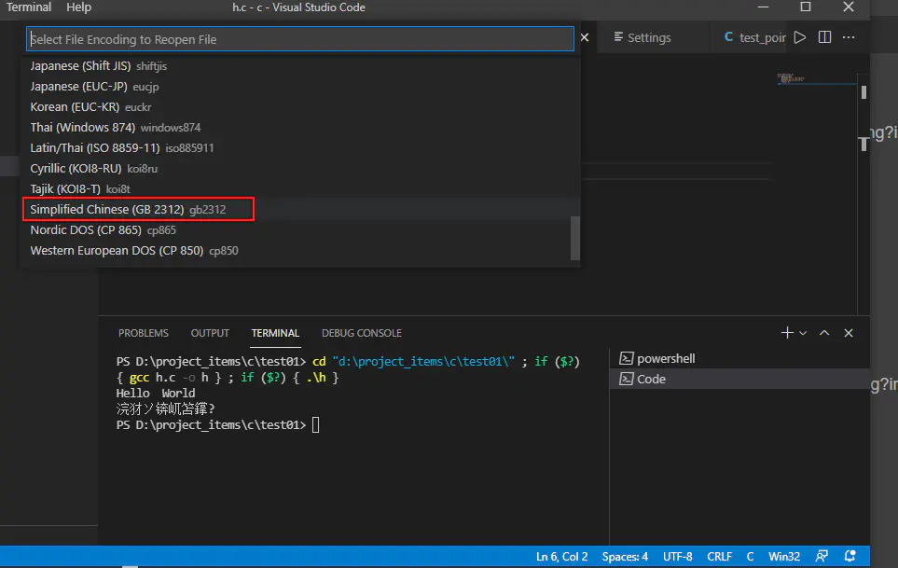Switch to the PROBLEMS panel tab

coord(144,333)
